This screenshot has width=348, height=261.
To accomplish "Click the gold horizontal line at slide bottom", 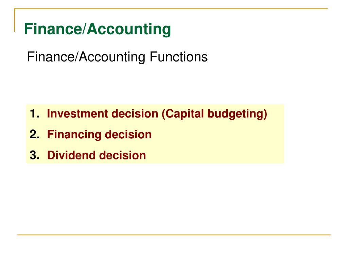I will click(174, 234).
